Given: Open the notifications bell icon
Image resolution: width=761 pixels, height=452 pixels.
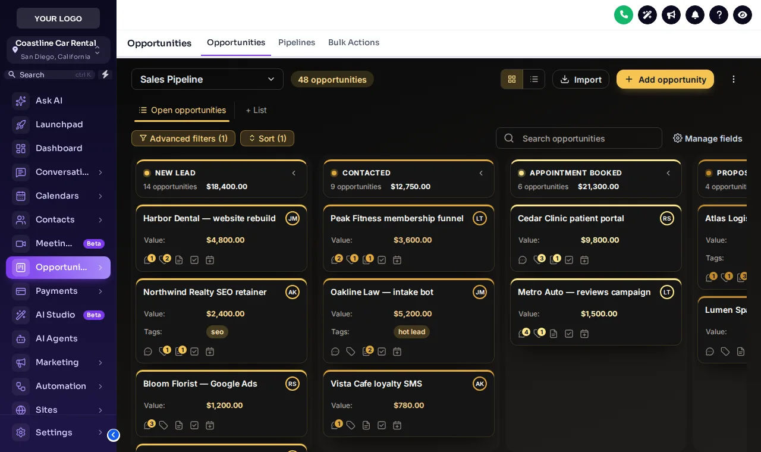Looking at the screenshot, I should (695, 15).
